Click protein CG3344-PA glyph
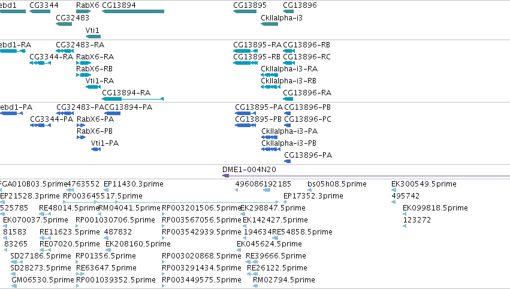The width and height of the screenshot is (510, 289). (x=40, y=125)
